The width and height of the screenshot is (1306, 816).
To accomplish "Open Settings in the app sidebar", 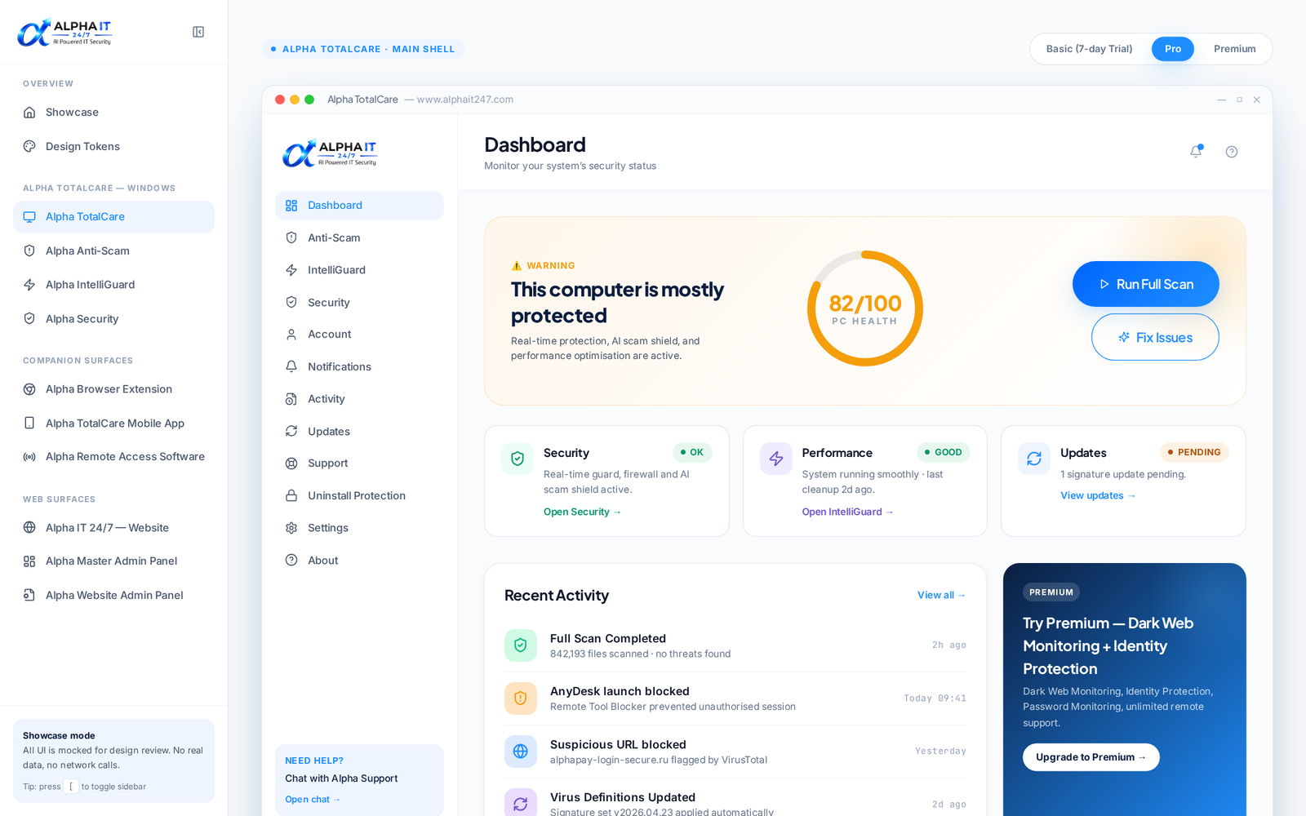I will [359, 528].
